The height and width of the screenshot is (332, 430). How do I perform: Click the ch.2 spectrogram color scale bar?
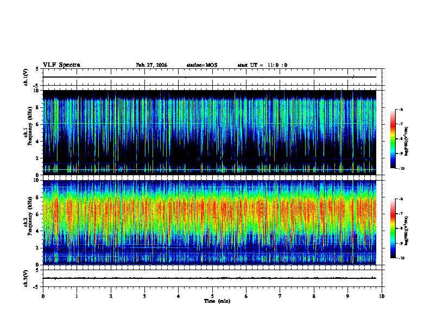[393, 228]
